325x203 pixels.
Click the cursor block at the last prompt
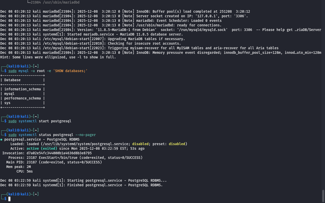pyautogui.click(x=9, y=199)
